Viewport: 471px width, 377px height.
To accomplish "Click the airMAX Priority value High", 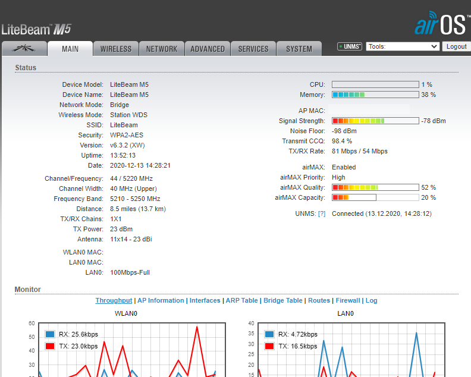I will tap(338, 177).
